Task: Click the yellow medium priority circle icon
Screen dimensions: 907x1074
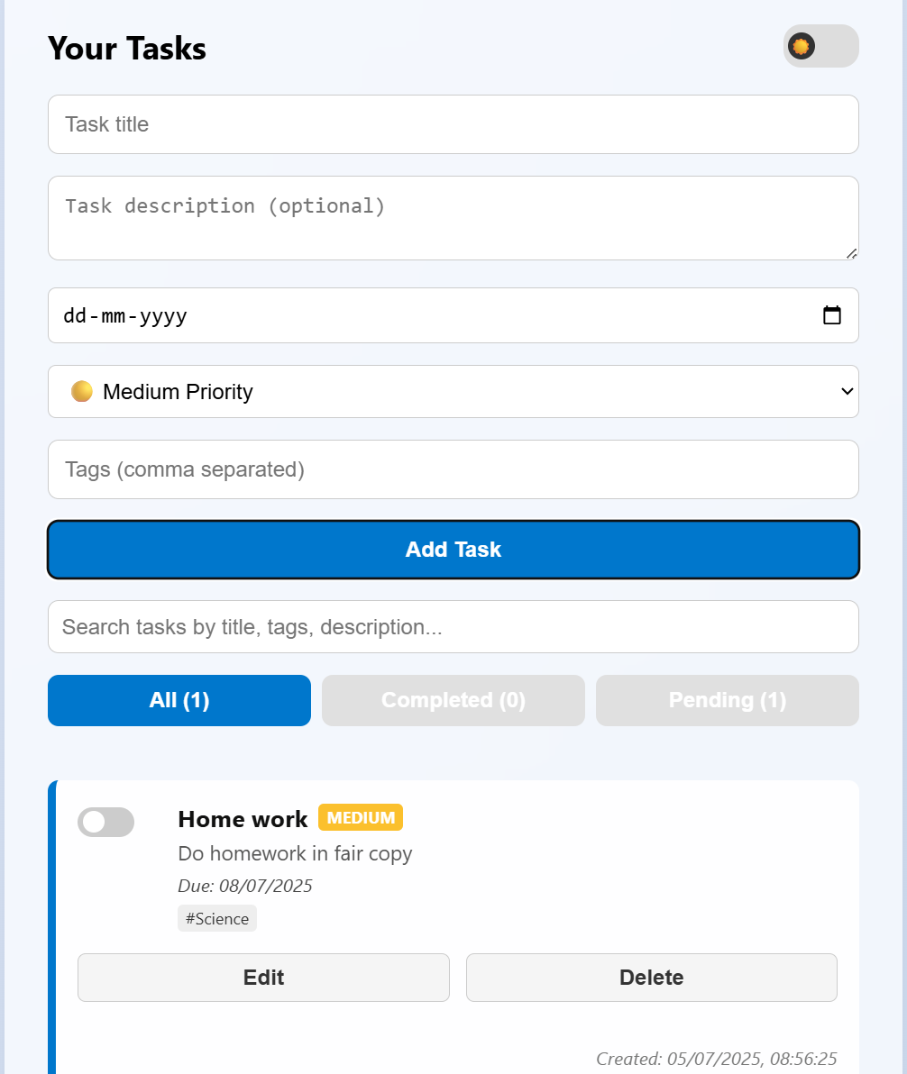Action: (81, 391)
